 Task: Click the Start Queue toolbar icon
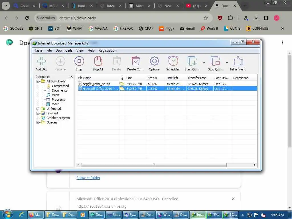point(192,61)
